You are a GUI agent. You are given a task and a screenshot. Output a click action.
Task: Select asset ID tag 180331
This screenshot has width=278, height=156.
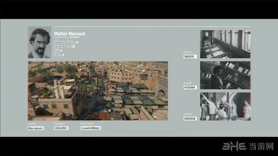[x=190, y=57]
